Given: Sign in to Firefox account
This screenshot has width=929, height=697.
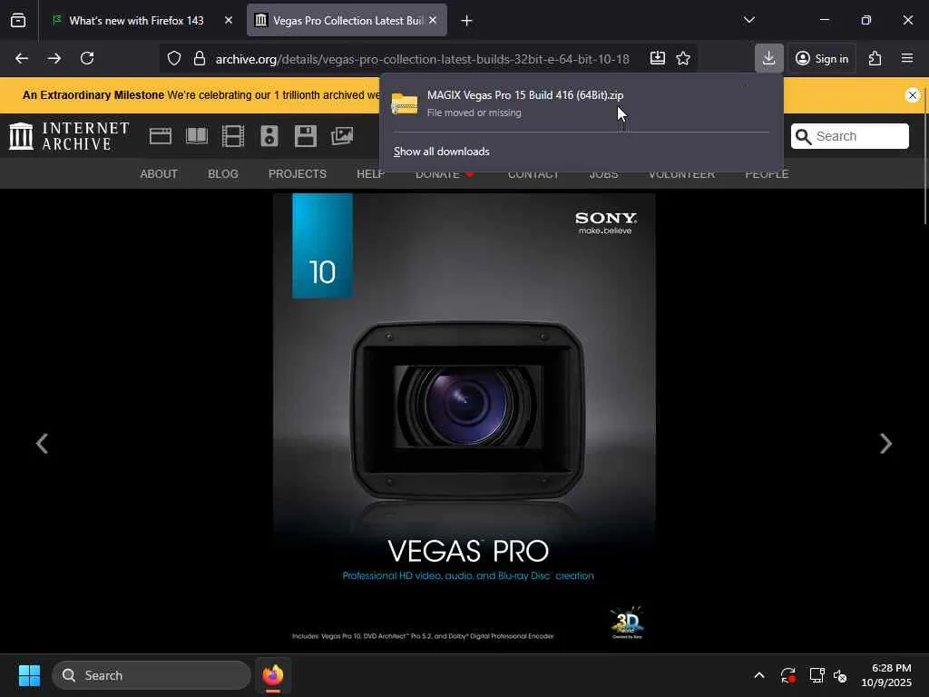Looking at the screenshot, I should [x=822, y=58].
